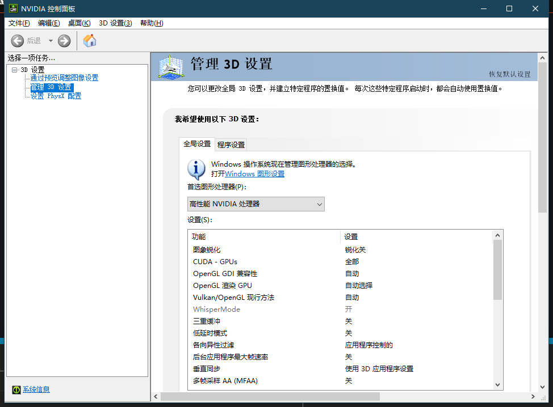Click the manage 3D settings header icon
Screen dimensions: 553x407
pyautogui.click(x=171, y=66)
